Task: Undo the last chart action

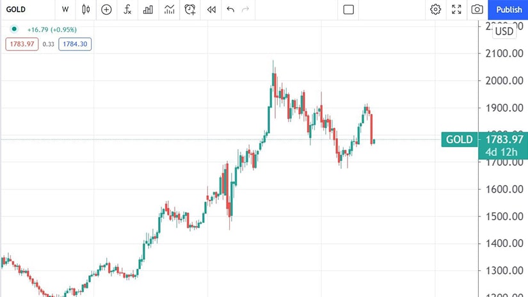Action: pyautogui.click(x=230, y=10)
